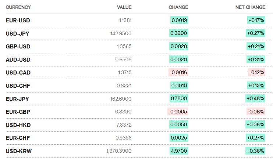The width and height of the screenshot is (273, 163).
Task: Open the AUD-USD currency pair link
Action: (x=18, y=59)
